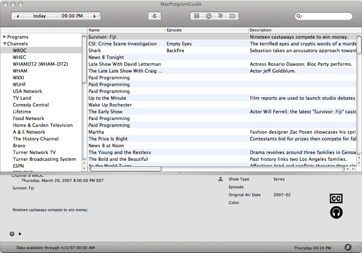
Task: Click the 'Backfire' episode cell
Action: click(176, 50)
